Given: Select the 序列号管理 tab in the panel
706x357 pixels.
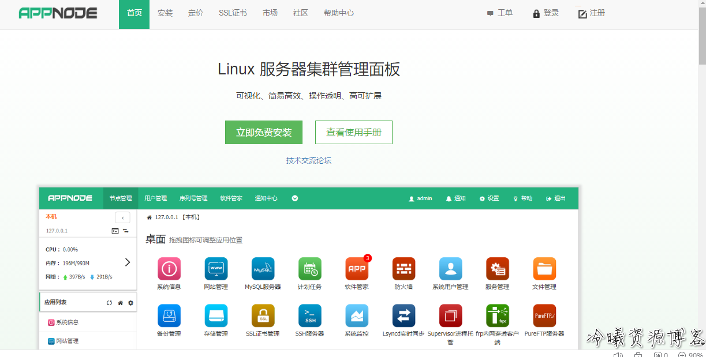Looking at the screenshot, I should [x=193, y=198].
